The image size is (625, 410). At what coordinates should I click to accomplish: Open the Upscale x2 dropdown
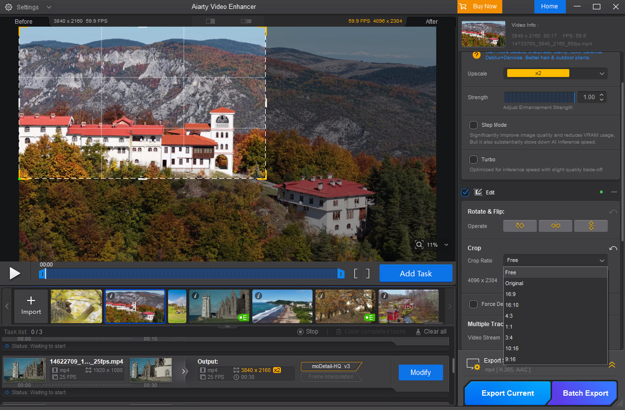pos(555,73)
